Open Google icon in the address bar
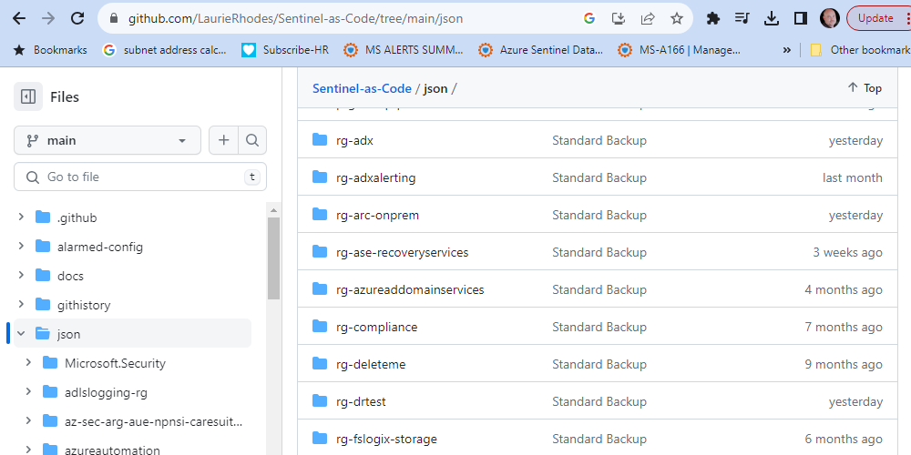Screen dimensions: 911x455 [589, 18]
